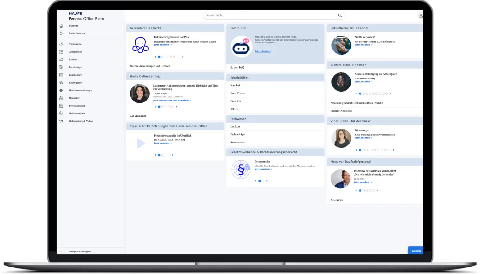480x274 pixels.
Task: Open Meine Favoriten star icon
Action: coord(61,33)
